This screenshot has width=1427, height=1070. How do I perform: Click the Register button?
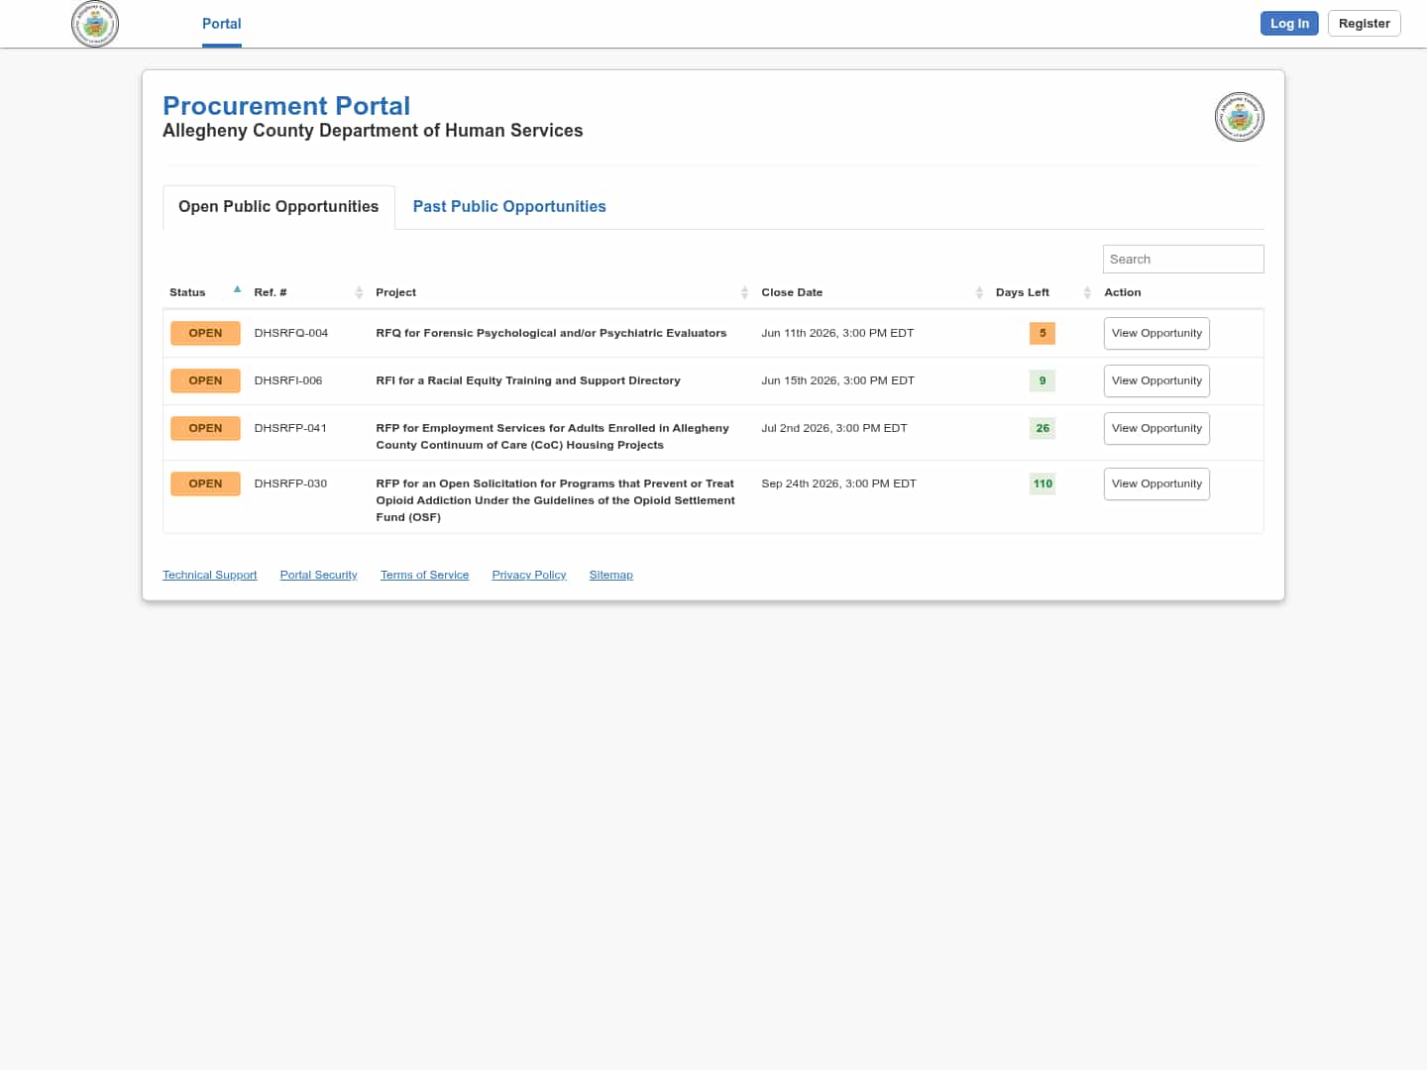(1365, 23)
